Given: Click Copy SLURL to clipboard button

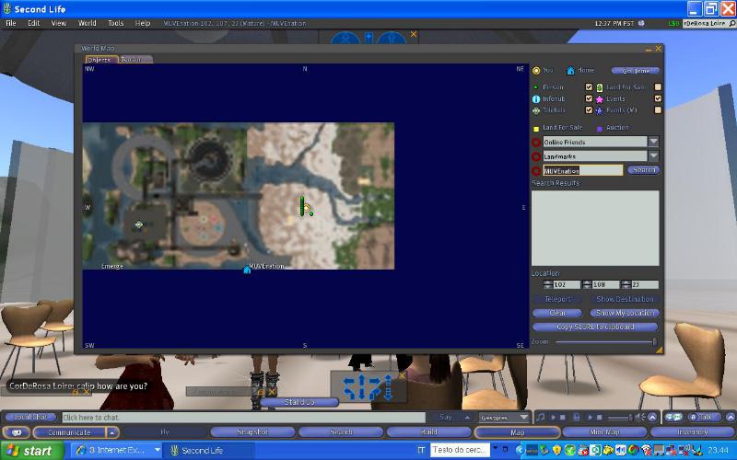Looking at the screenshot, I should [595, 327].
